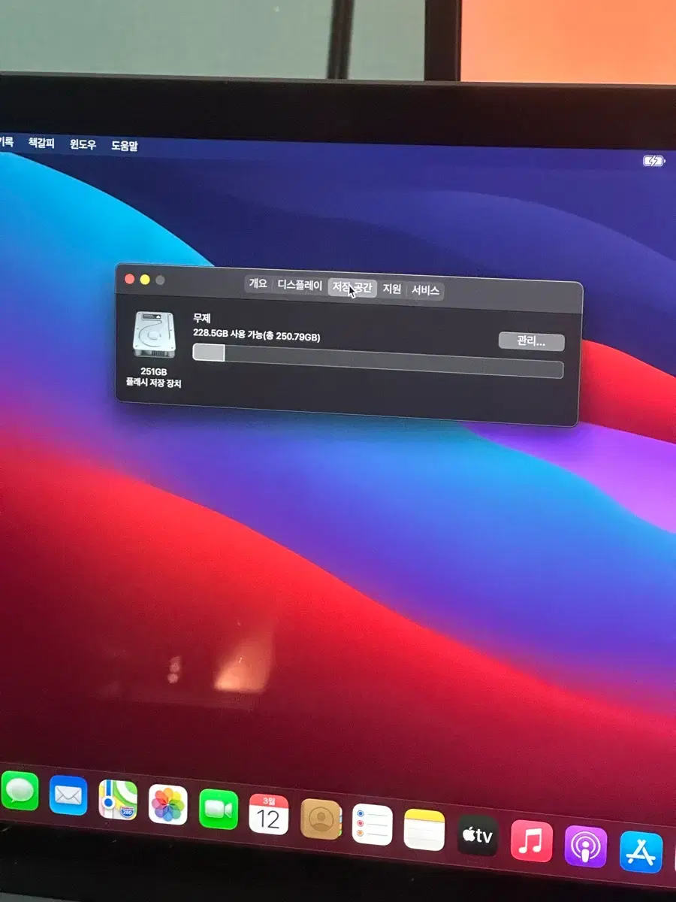Image resolution: width=676 pixels, height=902 pixels.
Task: Open the 윈도우 menu in menu bar
Action: click(x=83, y=144)
